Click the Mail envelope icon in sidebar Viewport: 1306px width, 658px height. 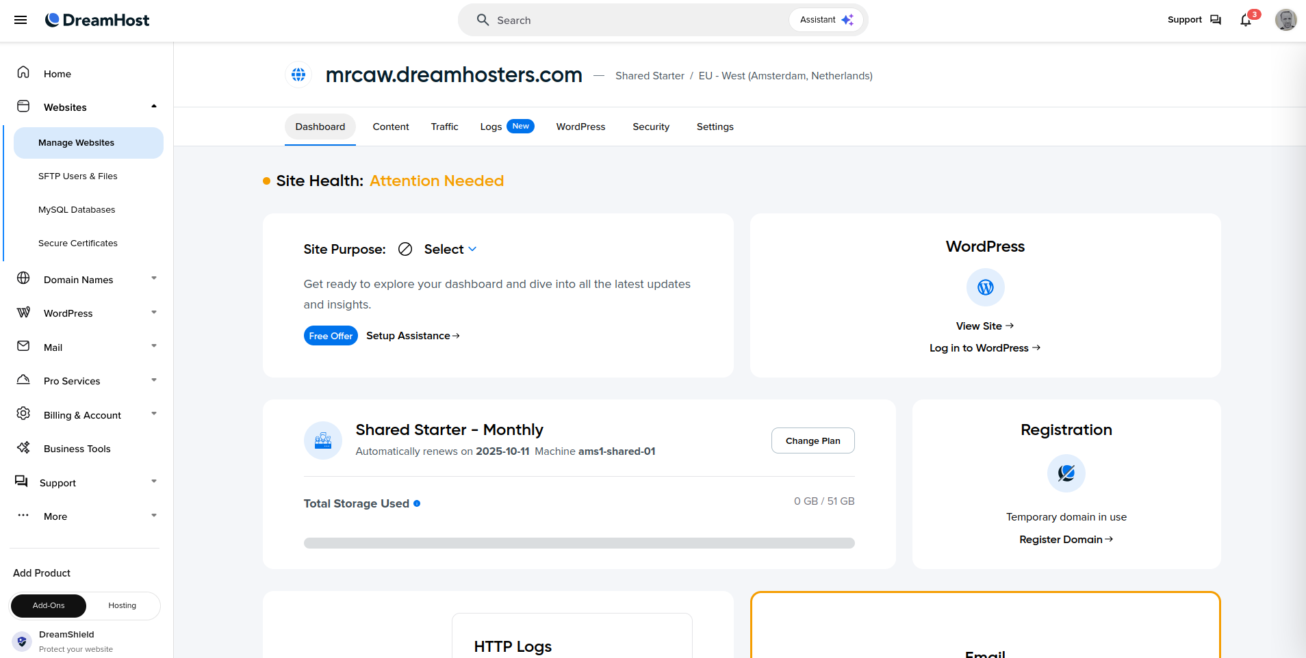click(23, 345)
